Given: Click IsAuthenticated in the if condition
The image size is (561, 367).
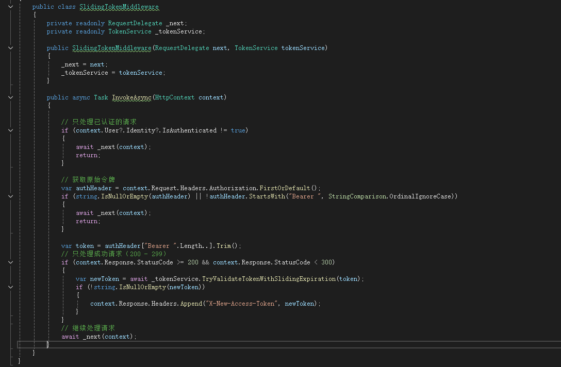Looking at the screenshot, I should (x=189, y=130).
